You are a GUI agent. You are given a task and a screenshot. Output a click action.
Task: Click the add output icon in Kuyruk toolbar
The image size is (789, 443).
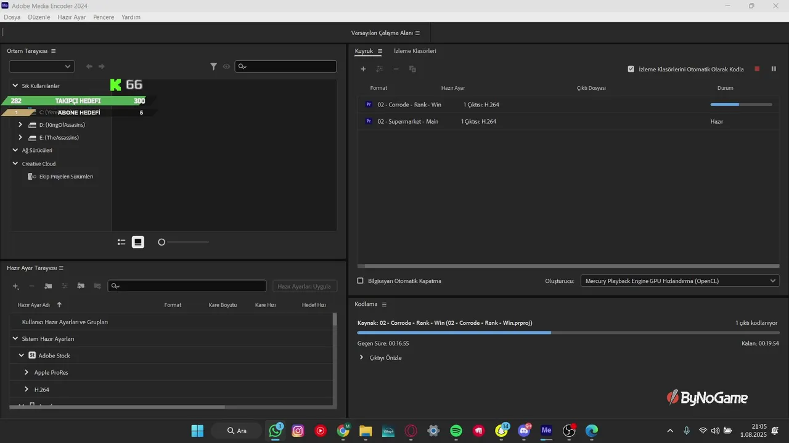(380, 69)
